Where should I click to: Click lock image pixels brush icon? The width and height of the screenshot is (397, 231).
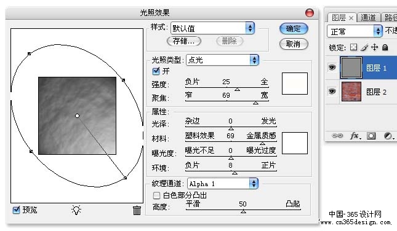pyautogui.click(x=364, y=47)
